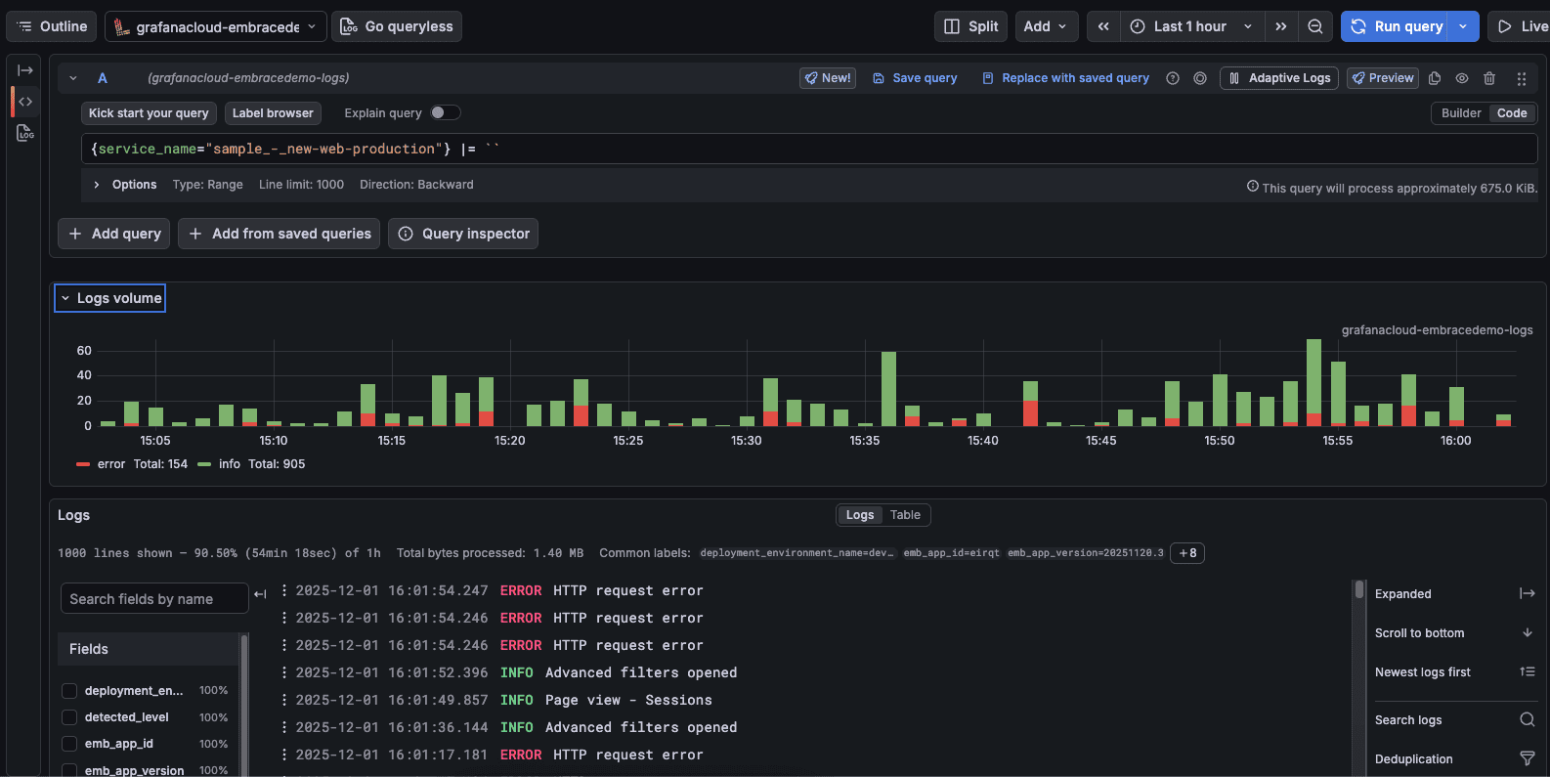Open the Outline panel
This screenshot has width=1550, height=777.
(53, 26)
